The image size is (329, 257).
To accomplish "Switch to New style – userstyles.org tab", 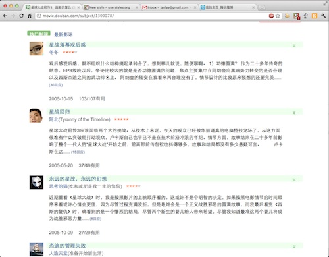I will 110,7.
